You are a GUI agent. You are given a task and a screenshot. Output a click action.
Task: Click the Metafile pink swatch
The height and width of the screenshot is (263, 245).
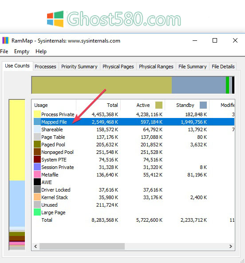(x=37, y=175)
